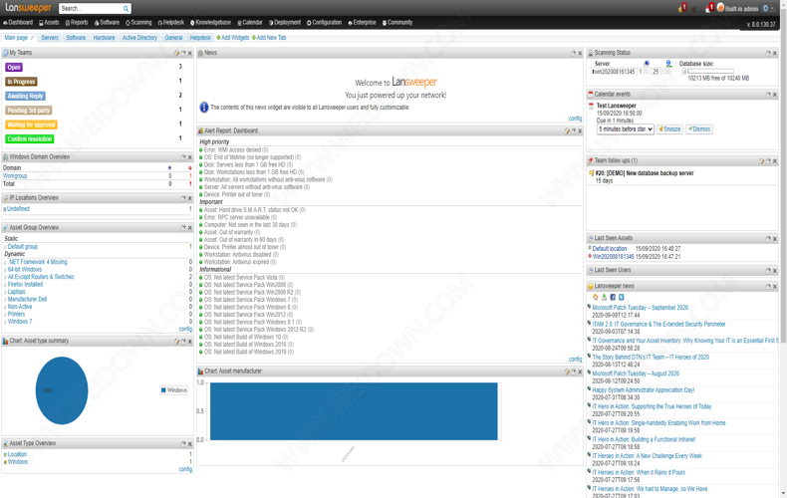Close the Asset Group Overview widget
The image size is (787, 498).
pyautogui.click(x=189, y=227)
